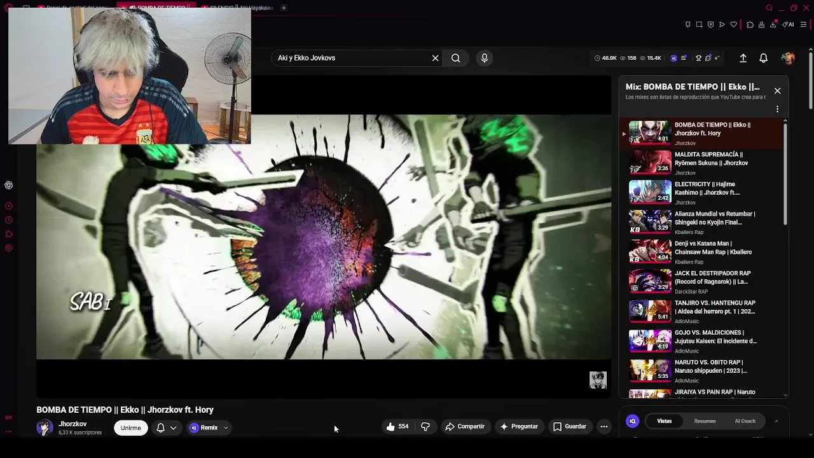The width and height of the screenshot is (814, 458).
Task: Click the browser tab search magnifier icon
Action: (x=769, y=8)
